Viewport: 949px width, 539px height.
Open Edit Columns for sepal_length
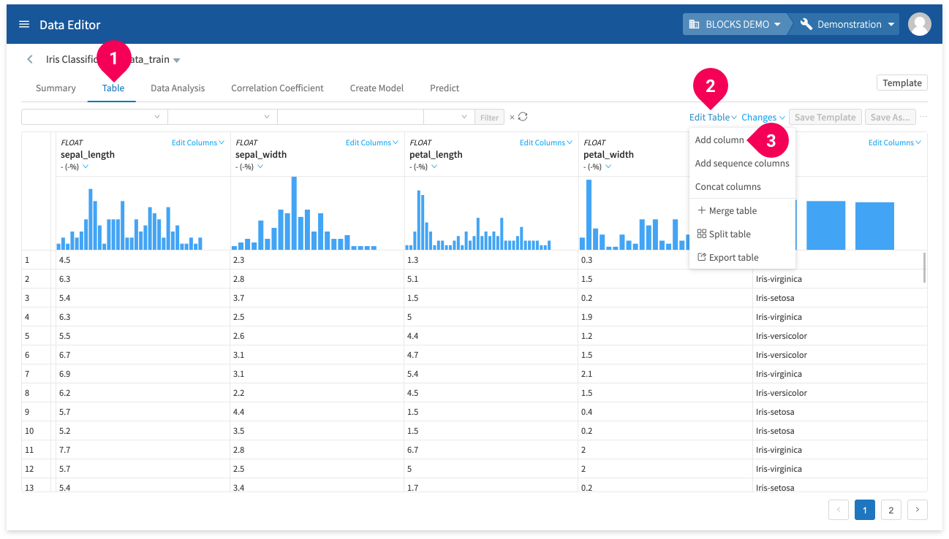pos(197,142)
